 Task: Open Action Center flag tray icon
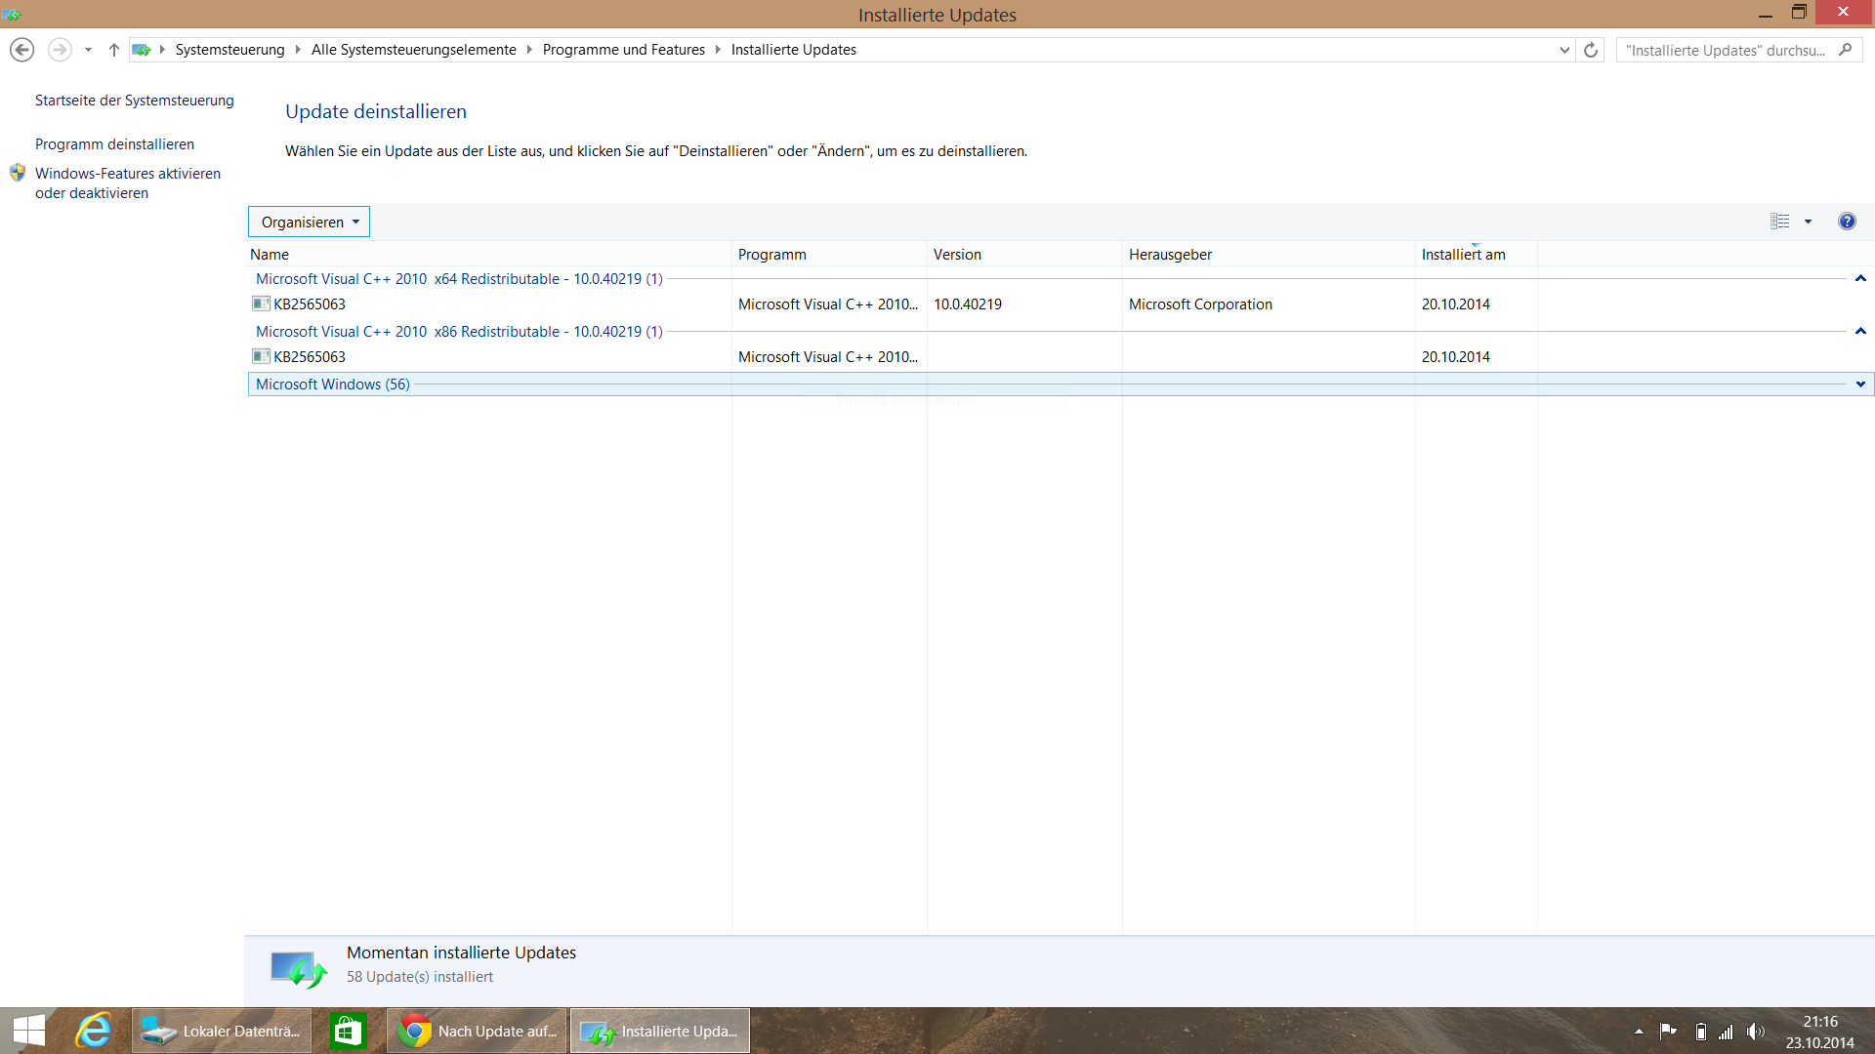(x=1668, y=1032)
